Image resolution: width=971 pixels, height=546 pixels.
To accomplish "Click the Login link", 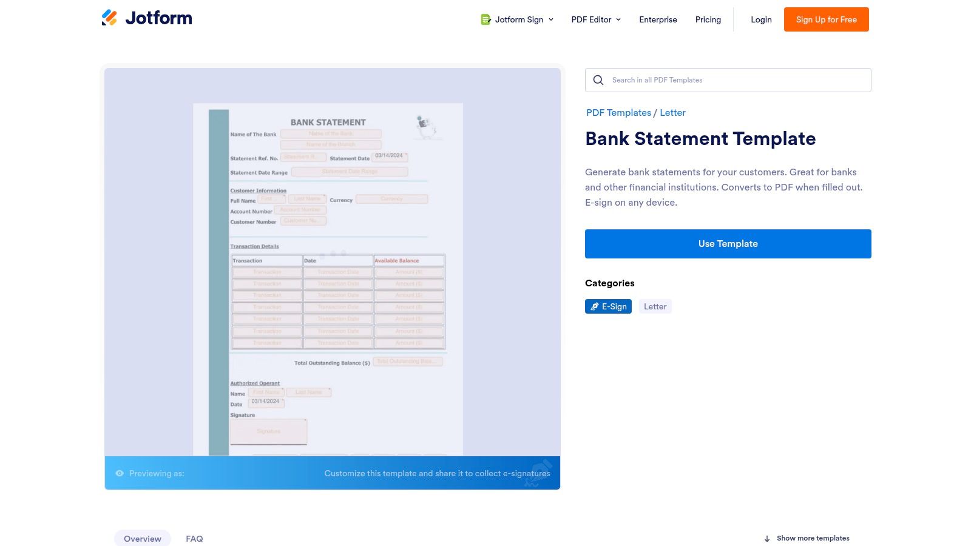I will (x=761, y=19).
